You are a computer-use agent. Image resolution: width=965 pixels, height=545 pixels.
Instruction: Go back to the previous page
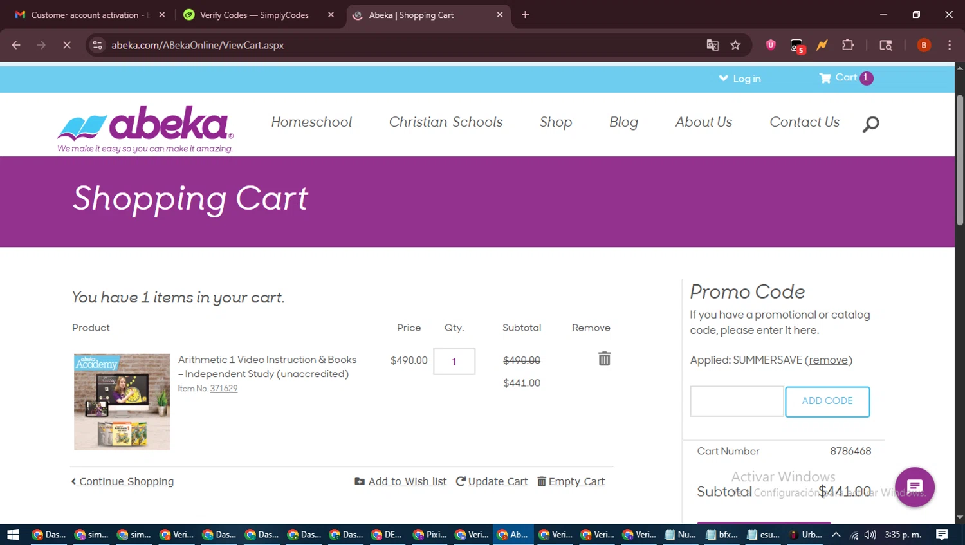click(16, 45)
